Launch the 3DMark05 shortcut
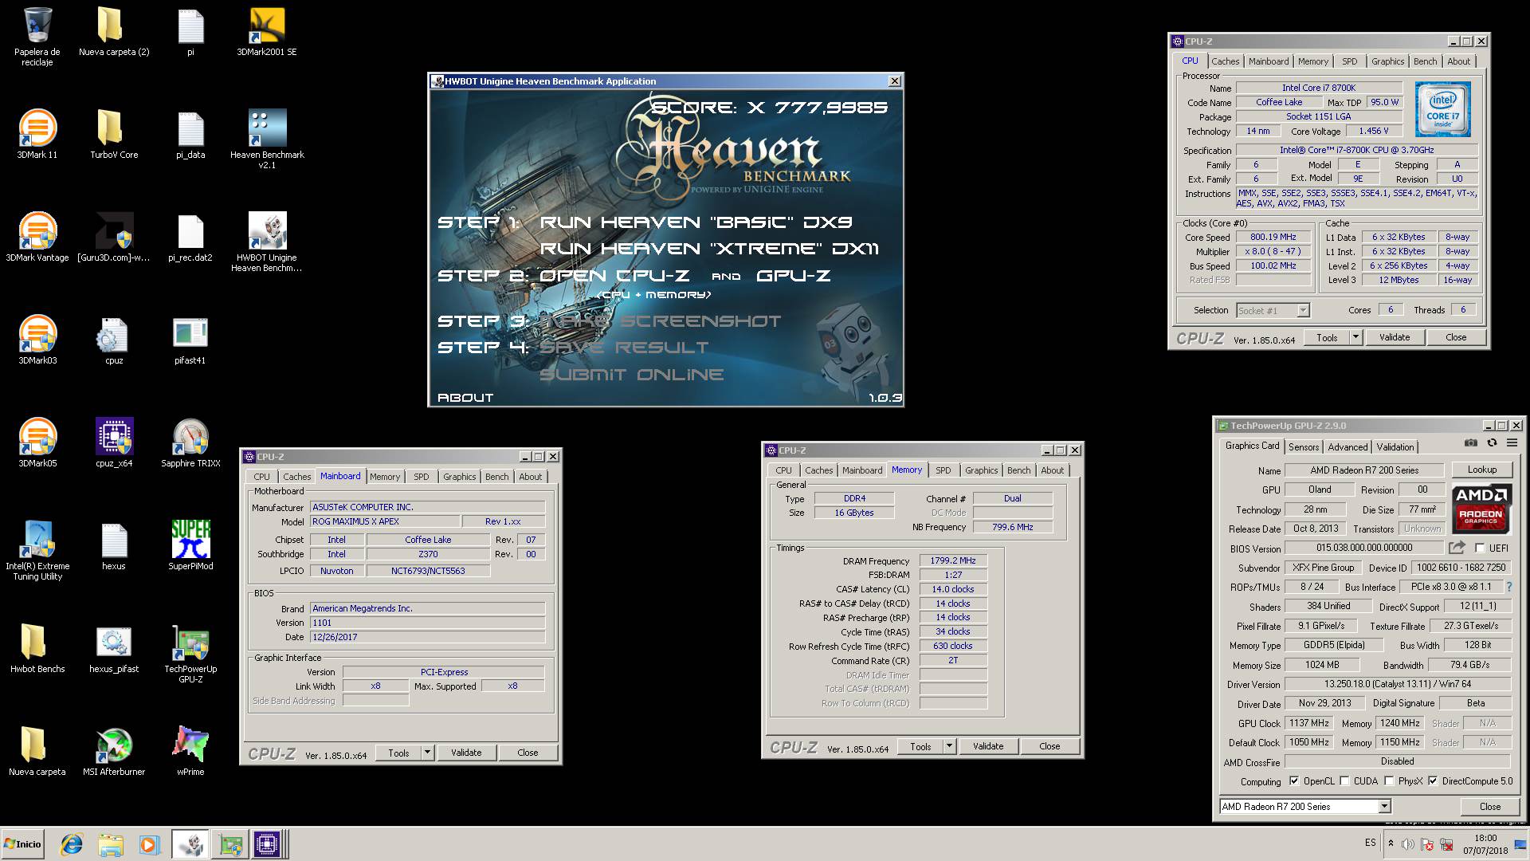The width and height of the screenshot is (1530, 861). pyautogui.click(x=37, y=442)
